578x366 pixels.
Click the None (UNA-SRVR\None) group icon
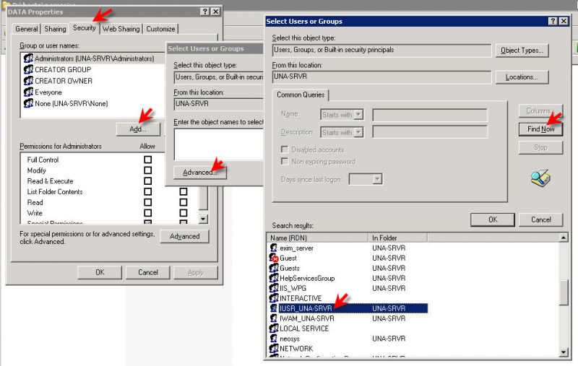pyautogui.click(x=28, y=103)
